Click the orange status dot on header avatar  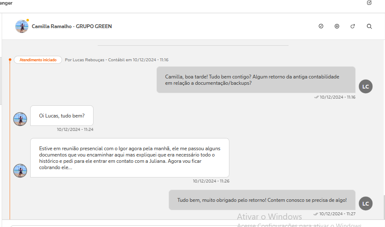[28, 20]
